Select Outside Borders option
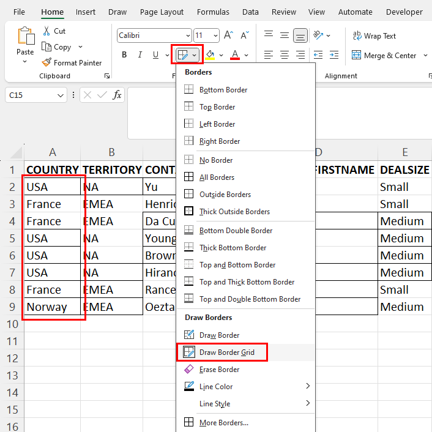Screen dimensions: 432x432 tap(245, 194)
